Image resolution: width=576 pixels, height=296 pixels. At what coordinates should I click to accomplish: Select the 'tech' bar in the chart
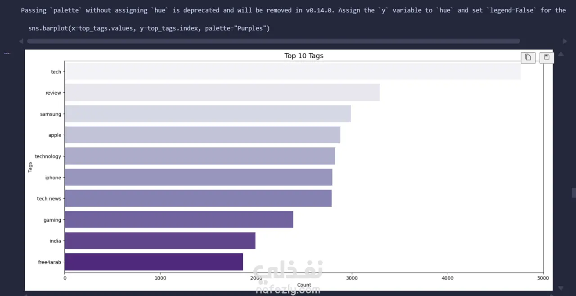click(292, 72)
